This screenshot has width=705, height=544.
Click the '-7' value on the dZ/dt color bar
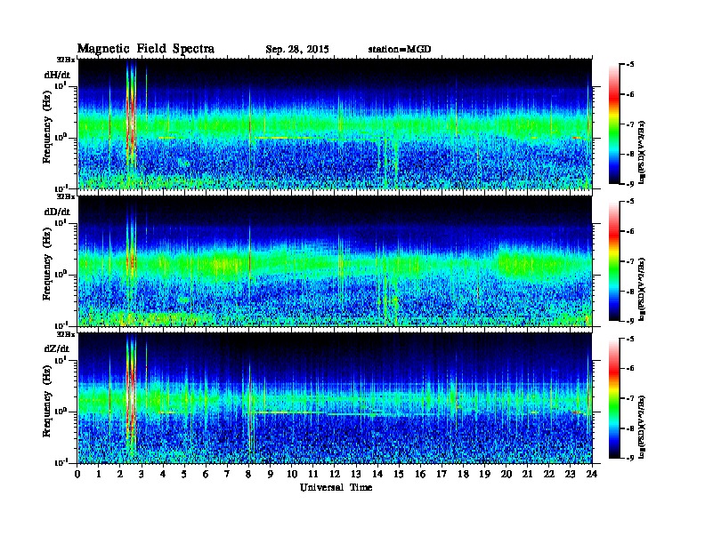(630, 398)
